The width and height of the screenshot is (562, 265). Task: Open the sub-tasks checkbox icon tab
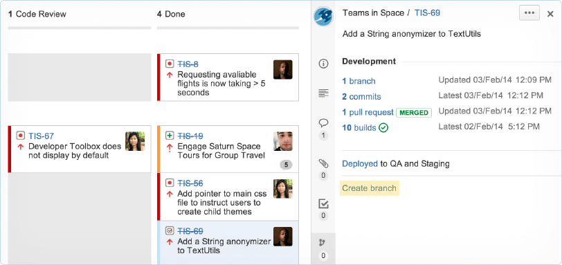(x=323, y=204)
